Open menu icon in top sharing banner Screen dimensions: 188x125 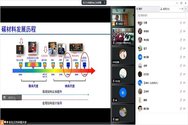[105, 2]
